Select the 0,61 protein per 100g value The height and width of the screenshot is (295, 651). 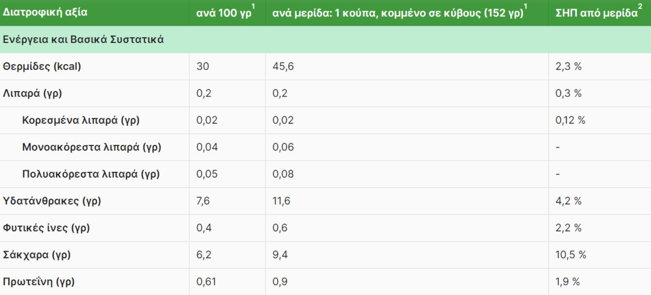206,282
